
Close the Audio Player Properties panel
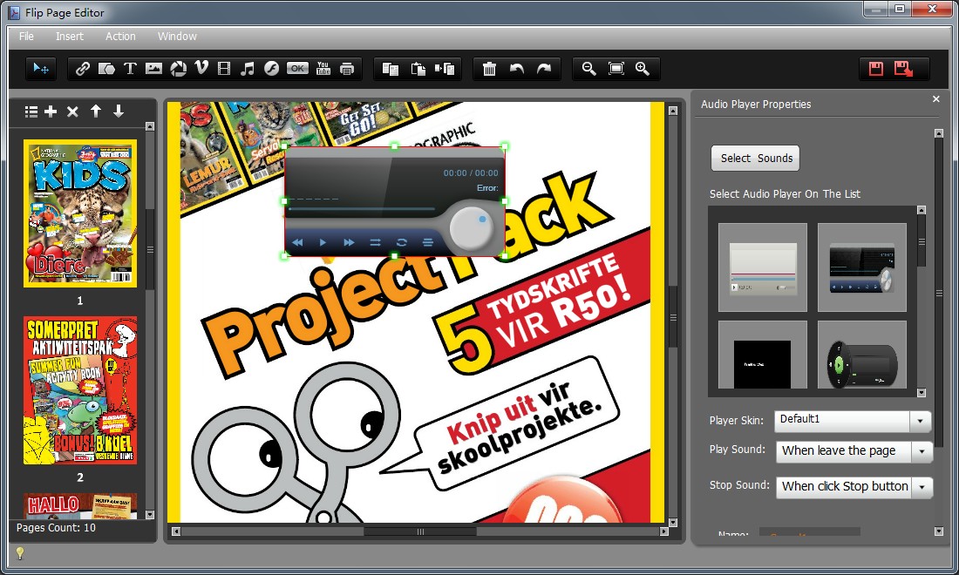point(935,99)
